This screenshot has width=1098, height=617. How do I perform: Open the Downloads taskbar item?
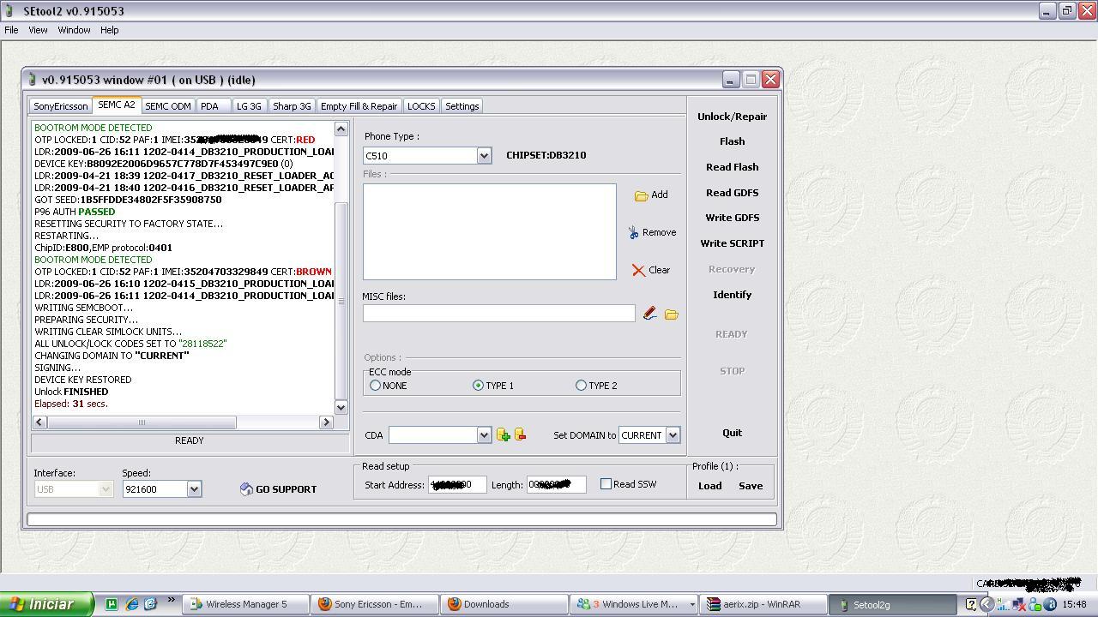click(504, 604)
